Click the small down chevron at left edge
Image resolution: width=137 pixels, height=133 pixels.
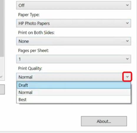(x=1, y=77)
